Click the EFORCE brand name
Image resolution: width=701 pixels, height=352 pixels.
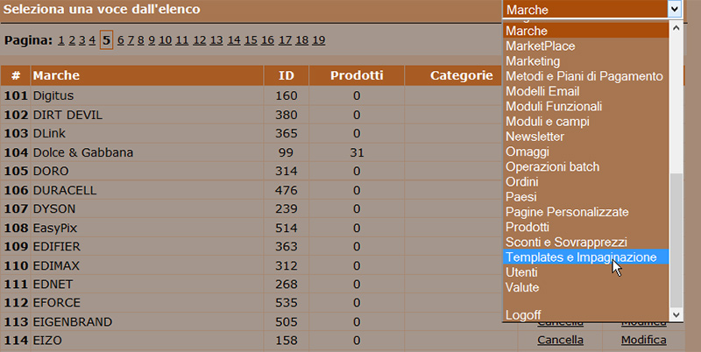(57, 303)
